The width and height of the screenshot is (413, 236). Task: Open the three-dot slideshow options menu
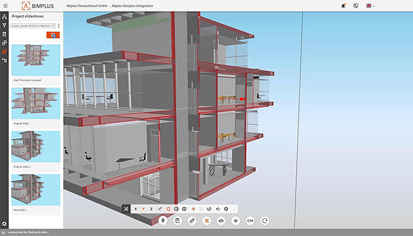pos(59,25)
